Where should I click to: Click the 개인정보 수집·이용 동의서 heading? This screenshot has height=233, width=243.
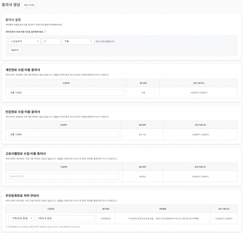point(23,70)
